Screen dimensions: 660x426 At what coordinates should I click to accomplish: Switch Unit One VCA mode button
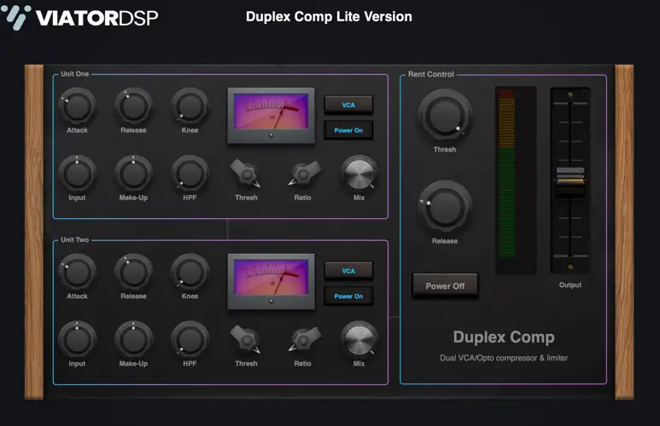coord(348,105)
